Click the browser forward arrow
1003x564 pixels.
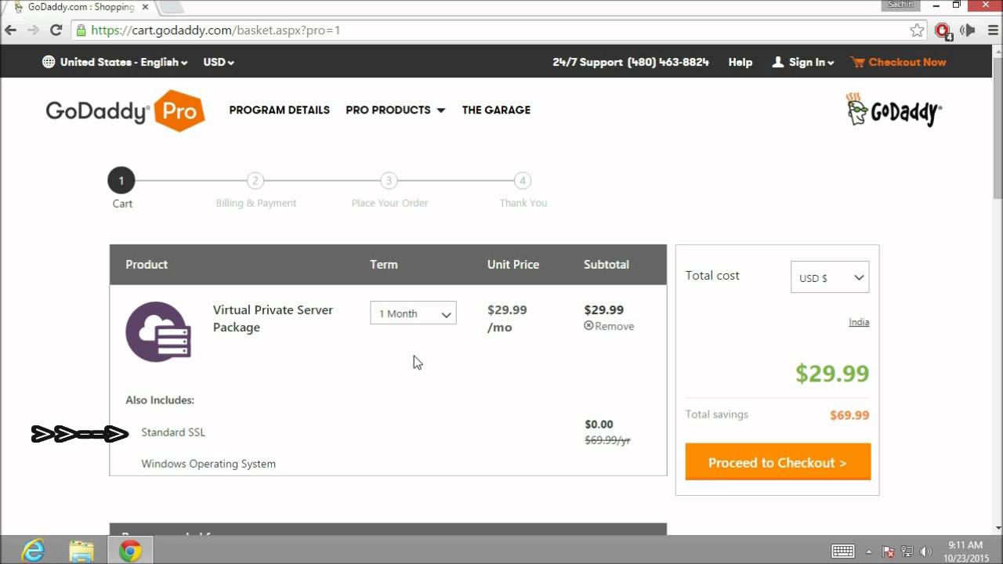pos(33,31)
